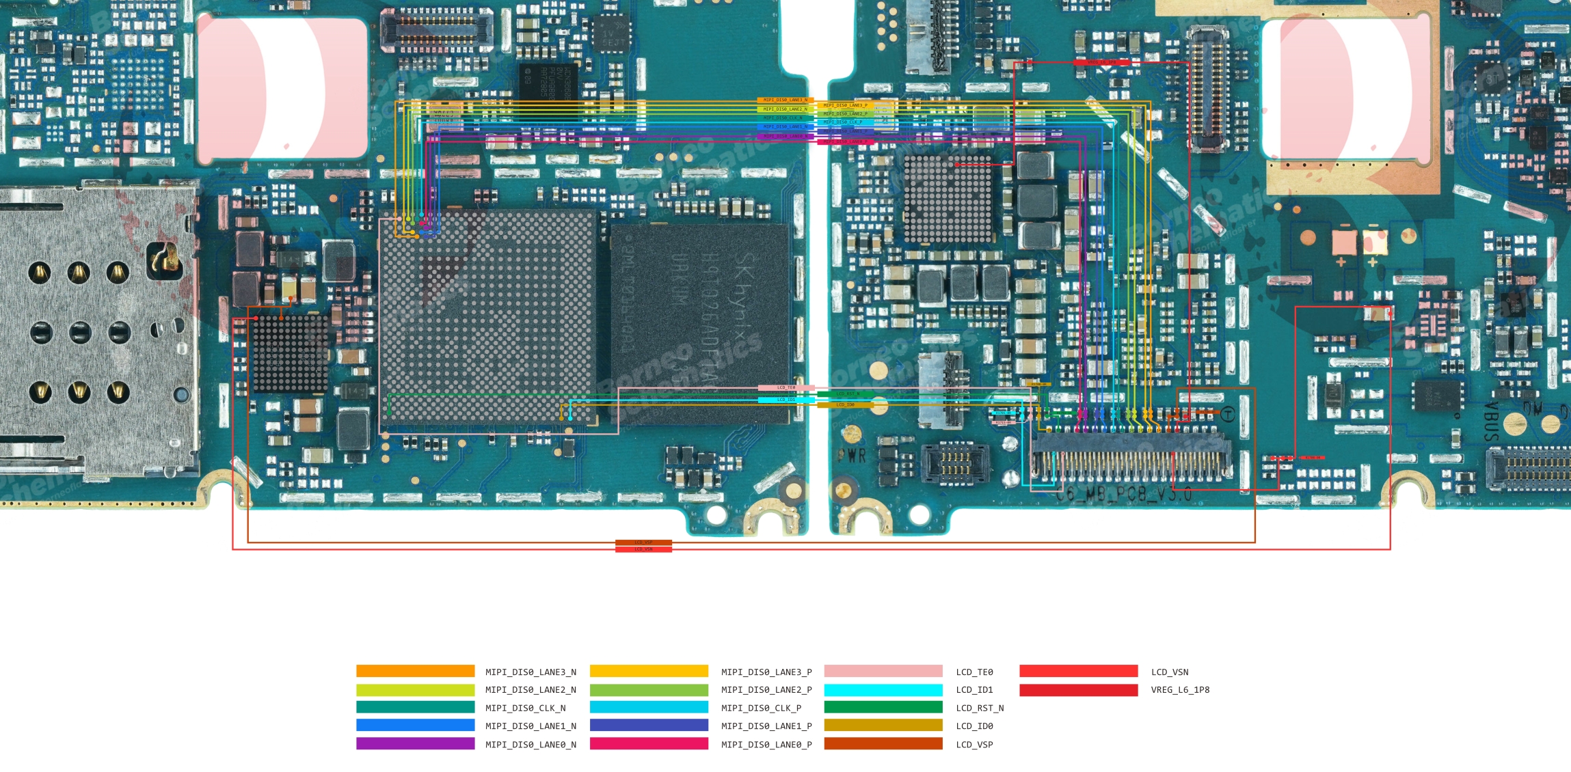Image resolution: width=1571 pixels, height=772 pixels.
Task: Select the MIPI_DIS0_CLK_N legend text
Action: tap(525, 708)
